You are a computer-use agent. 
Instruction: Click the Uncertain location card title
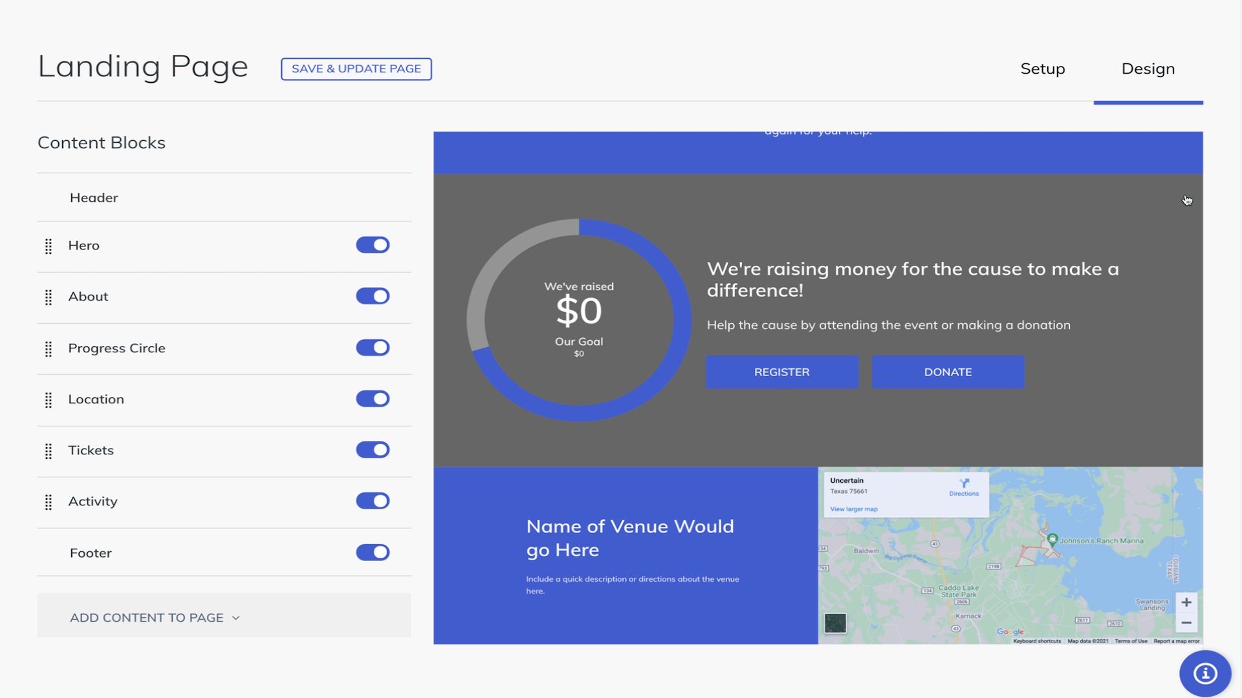pos(847,481)
